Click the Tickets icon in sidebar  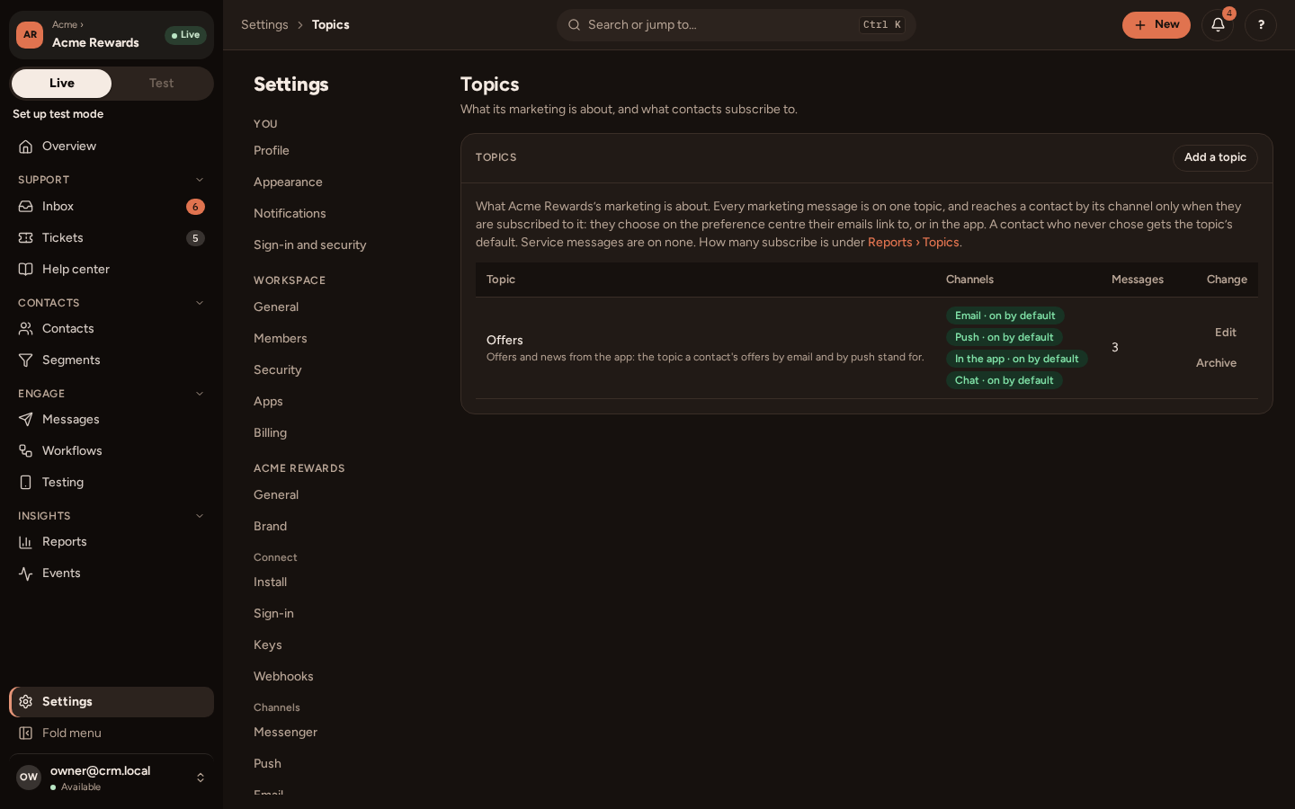pos(26,238)
